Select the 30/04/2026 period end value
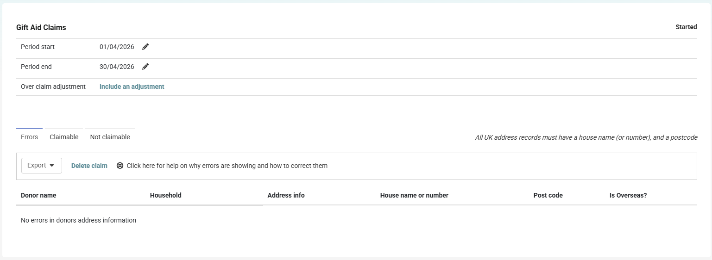Screen dimensions: 712x260 (117, 67)
